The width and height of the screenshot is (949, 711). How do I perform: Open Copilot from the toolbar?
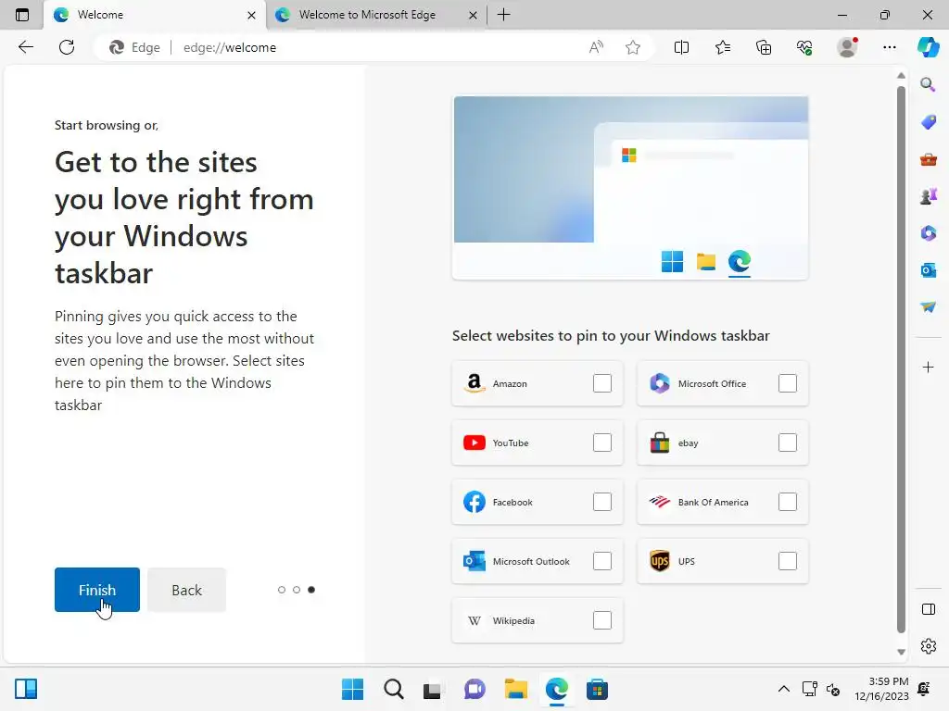click(x=929, y=47)
